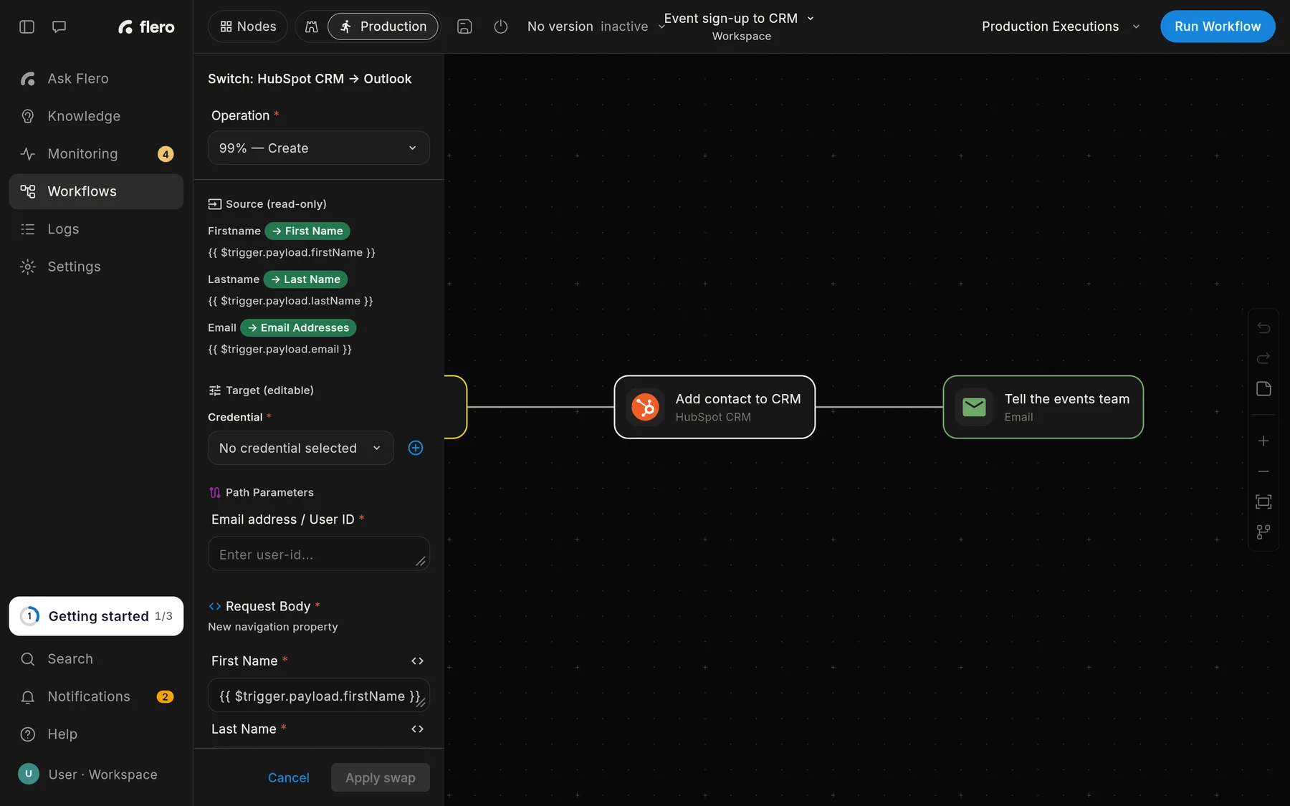Screen dimensions: 1290x806
Task: Save the workflow with the disk icon
Action: click(x=464, y=27)
